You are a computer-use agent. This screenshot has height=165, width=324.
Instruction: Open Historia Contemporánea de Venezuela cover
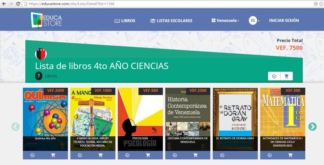pyautogui.click(x=188, y=119)
